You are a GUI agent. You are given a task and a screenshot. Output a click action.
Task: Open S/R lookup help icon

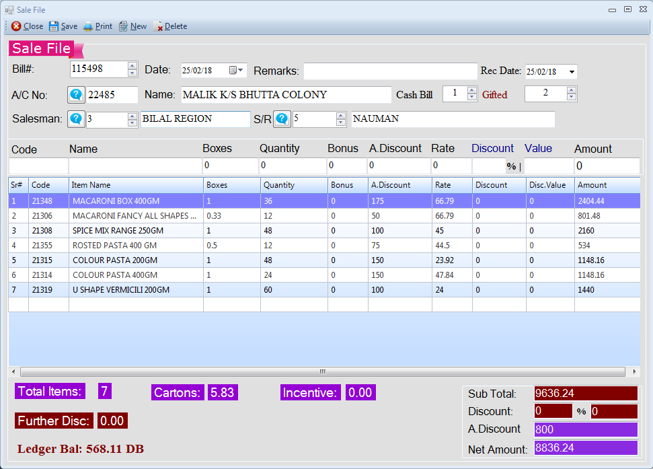tap(282, 119)
